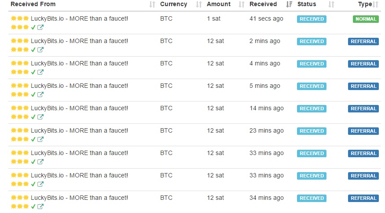Click green checkmark in 4 mins ago row
This screenshot has height=213, width=385.
point(33,72)
